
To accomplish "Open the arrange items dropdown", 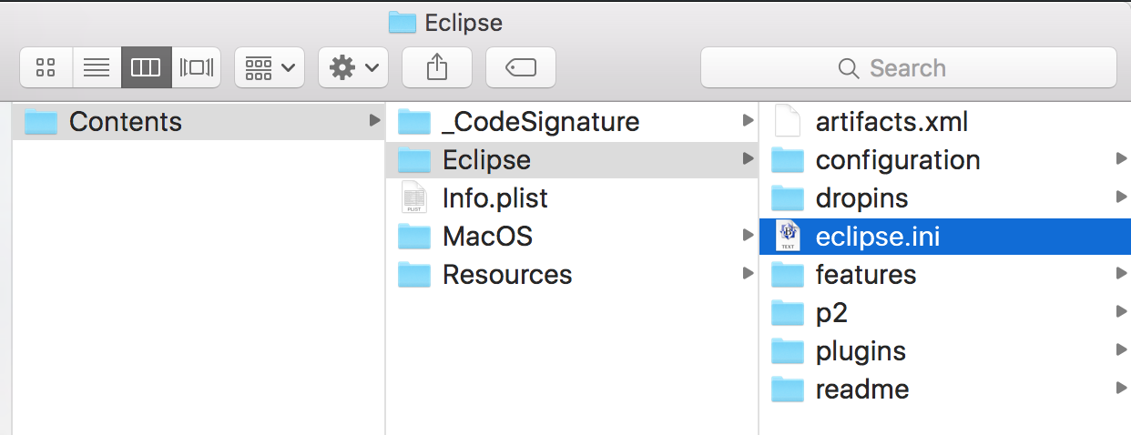I will tap(270, 67).
